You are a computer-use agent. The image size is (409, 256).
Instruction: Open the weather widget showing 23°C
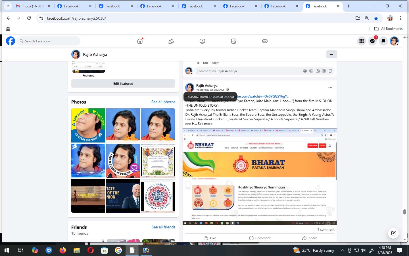point(314,250)
